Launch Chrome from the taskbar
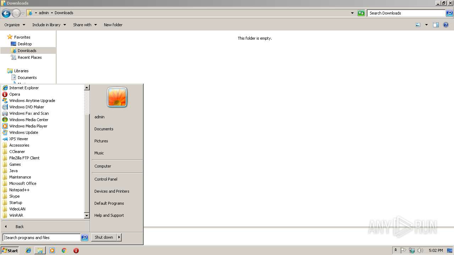This screenshot has height=255, width=454. coord(64,250)
